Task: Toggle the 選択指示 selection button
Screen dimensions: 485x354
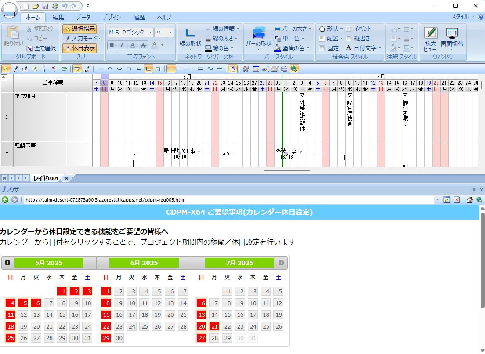Action: 80,29
